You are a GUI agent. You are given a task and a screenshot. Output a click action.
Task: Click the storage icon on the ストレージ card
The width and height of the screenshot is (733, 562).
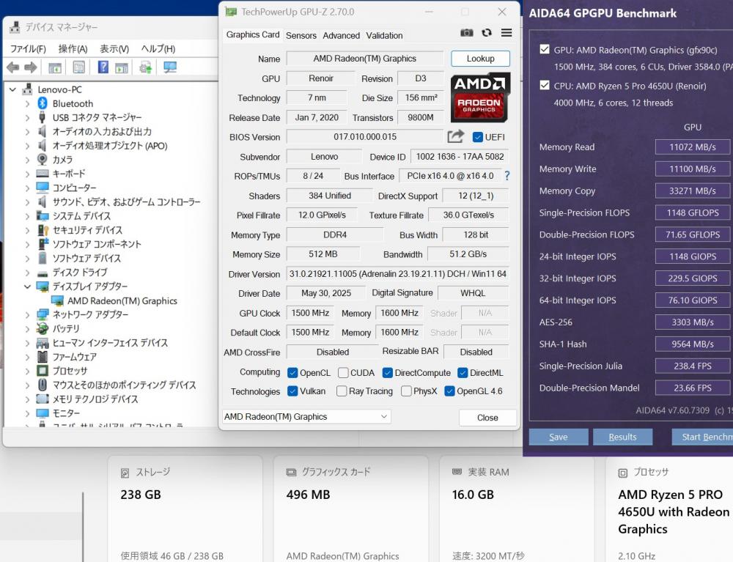(125, 473)
